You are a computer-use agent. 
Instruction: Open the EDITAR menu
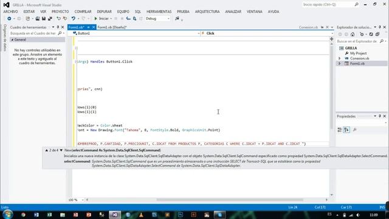pyautogui.click(x=29, y=12)
